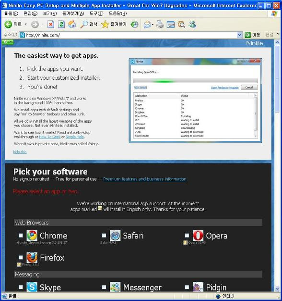The image size is (282, 301).
Task: Check the Chrome checkbox
Action: click(21, 235)
